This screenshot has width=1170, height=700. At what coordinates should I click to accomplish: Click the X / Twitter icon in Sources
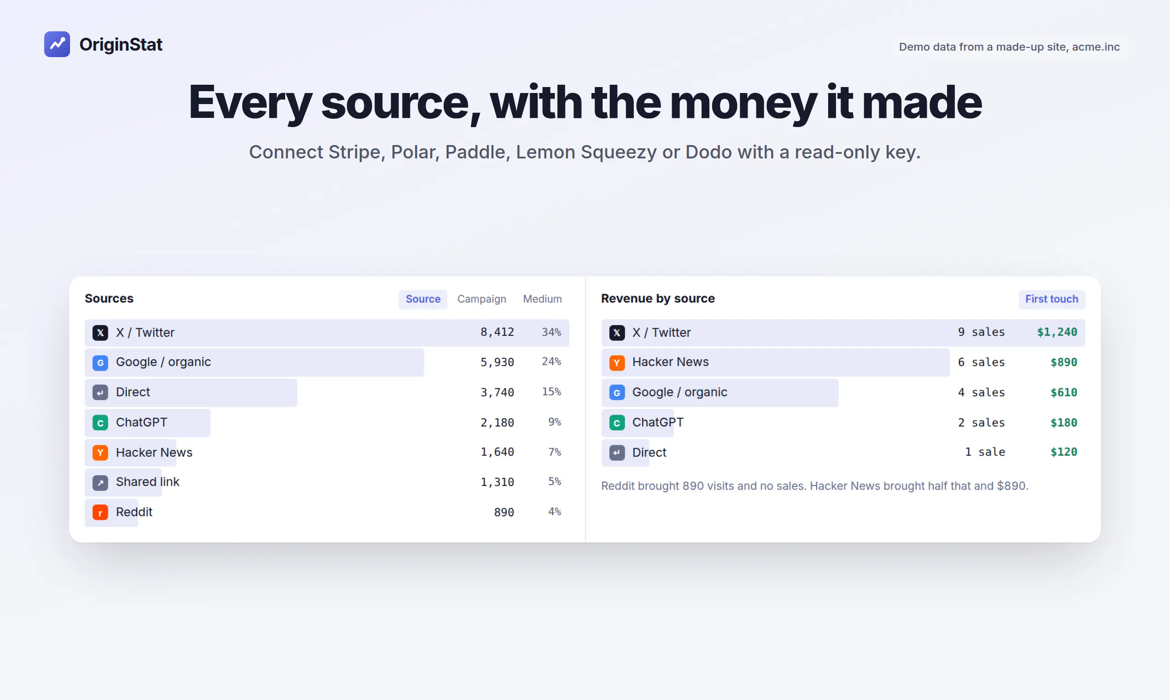(100, 332)
